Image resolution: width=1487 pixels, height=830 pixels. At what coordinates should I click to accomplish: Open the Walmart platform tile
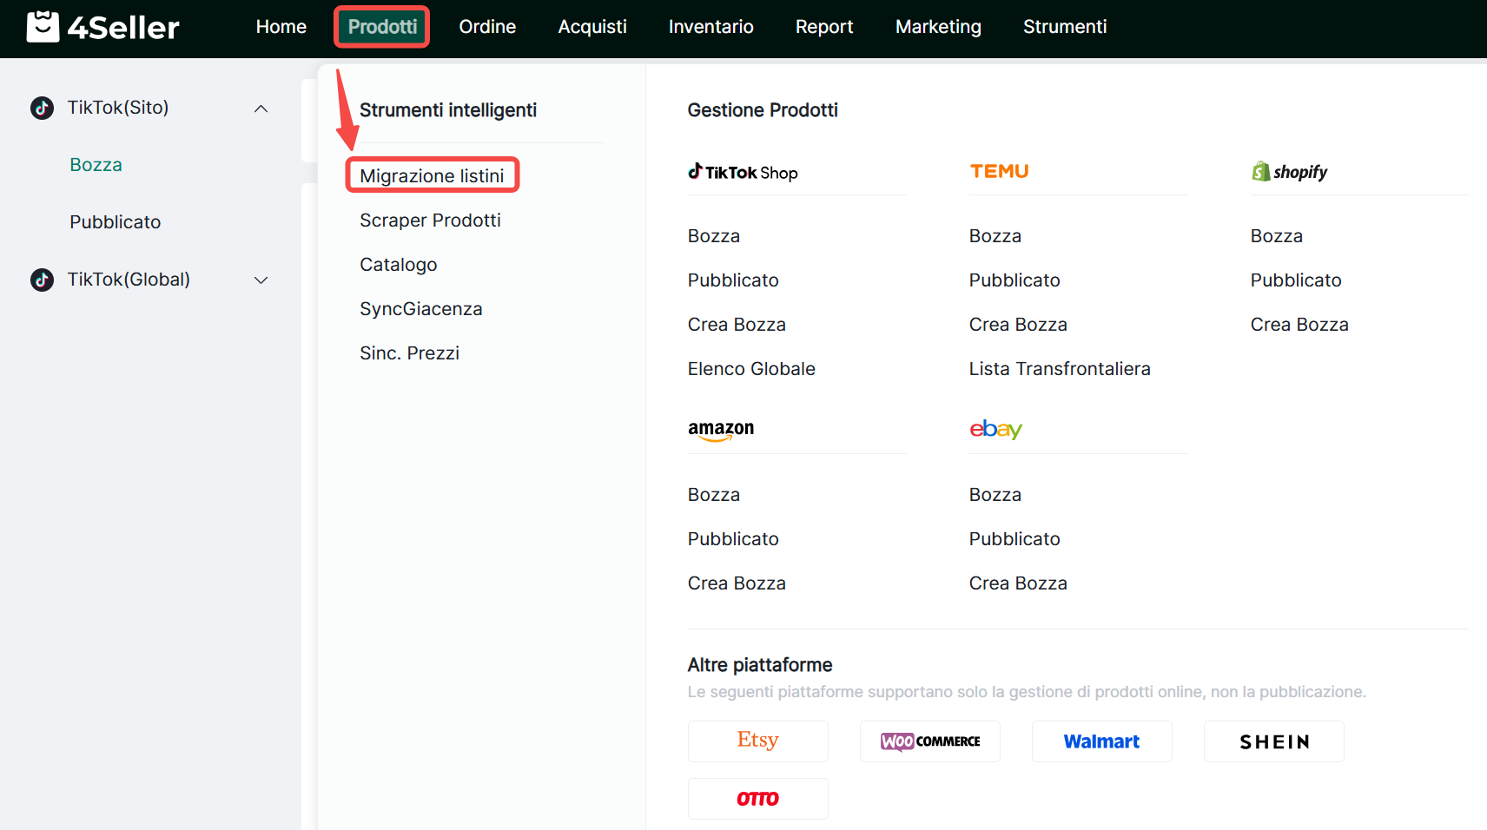point(1101,741)
